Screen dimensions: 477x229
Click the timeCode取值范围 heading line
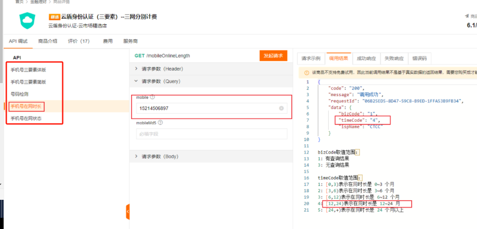[x=340, y=178]
